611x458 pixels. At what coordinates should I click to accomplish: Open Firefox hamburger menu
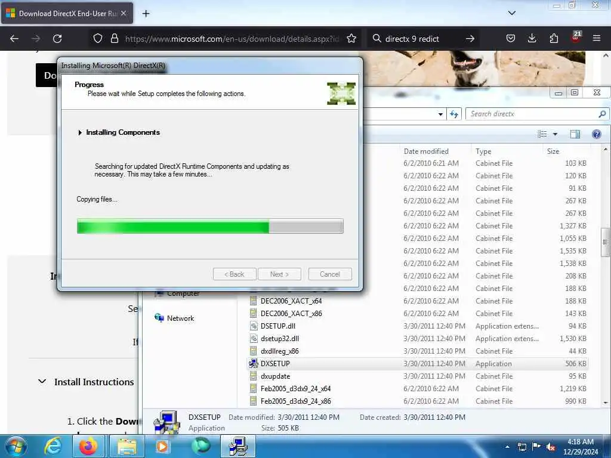pyautogui.click(x=597, y=39)
